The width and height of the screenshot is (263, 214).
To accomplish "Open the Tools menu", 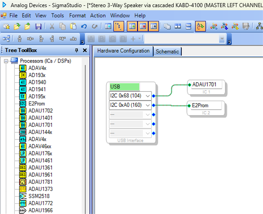I will point(57,16).
